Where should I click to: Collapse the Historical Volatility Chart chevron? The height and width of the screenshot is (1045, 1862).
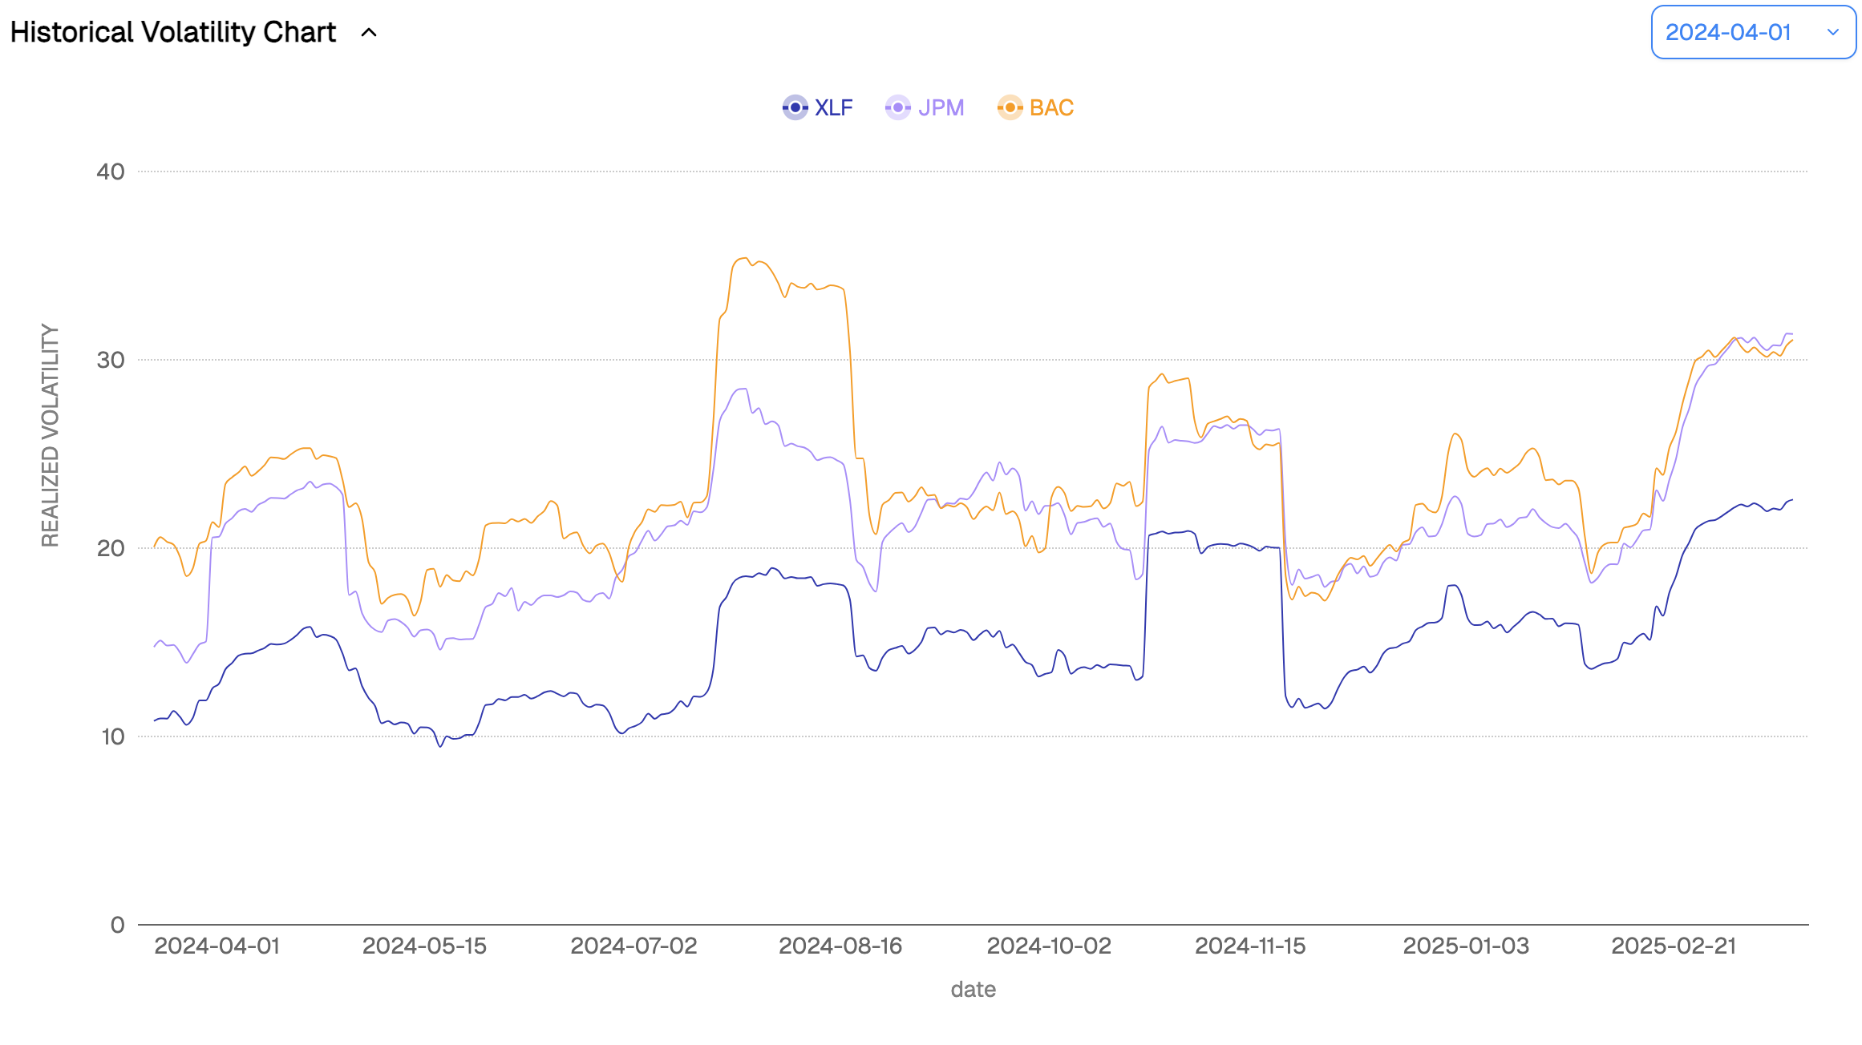(x=369, y=33)
